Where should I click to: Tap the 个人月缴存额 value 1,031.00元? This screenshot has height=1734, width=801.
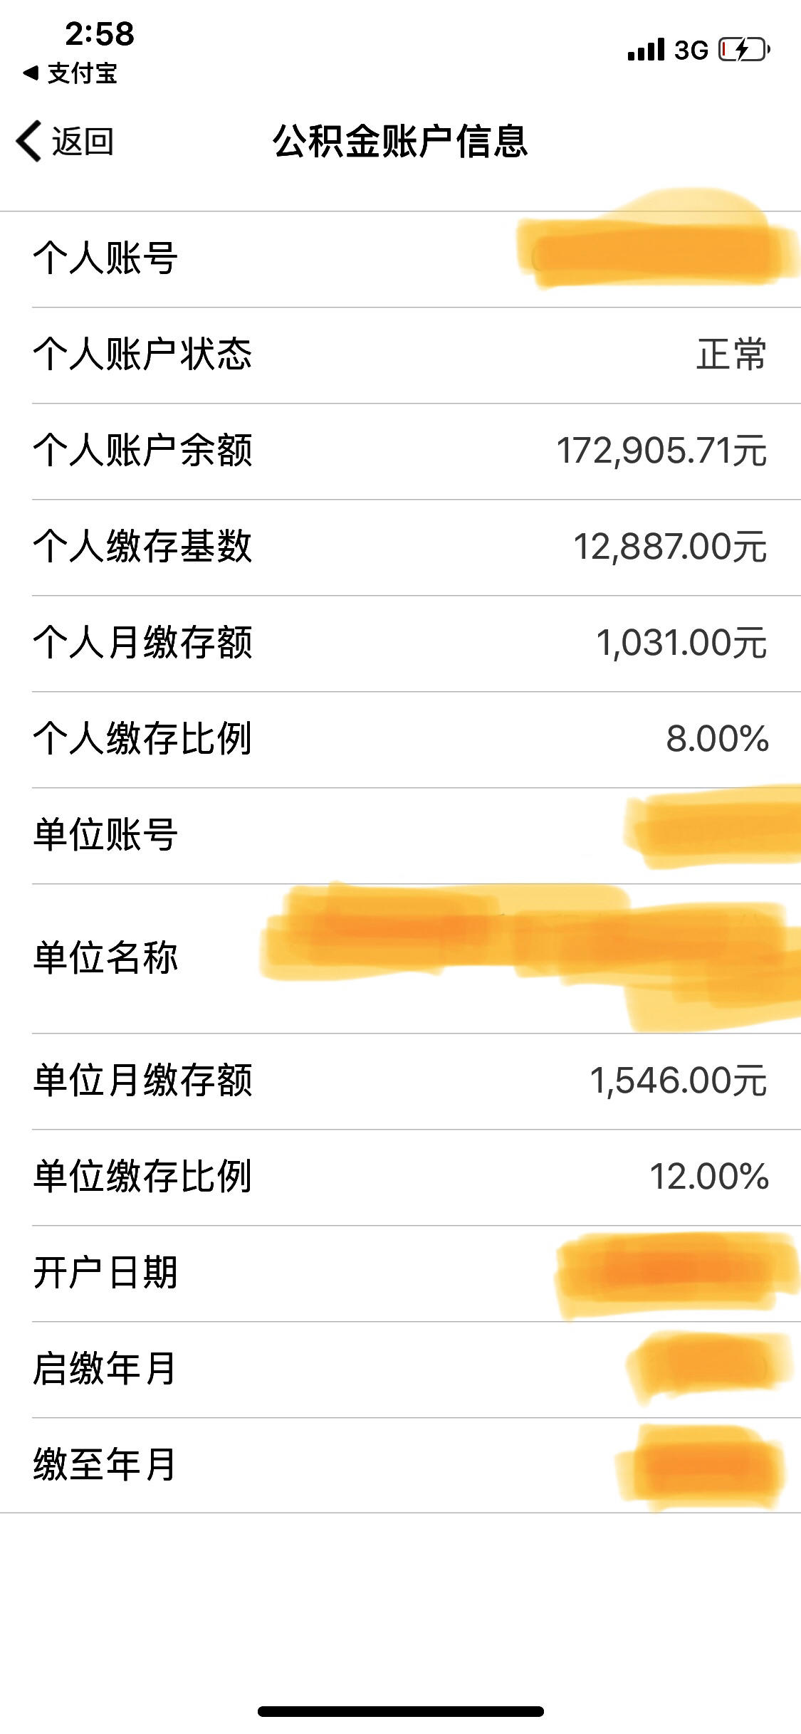pyautogui.click(x=681, y=643)
